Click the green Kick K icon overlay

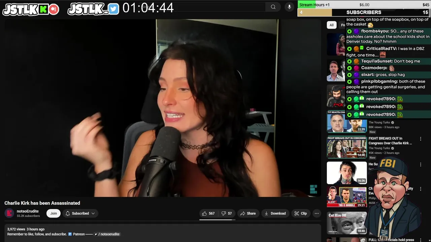pos(43,9)
